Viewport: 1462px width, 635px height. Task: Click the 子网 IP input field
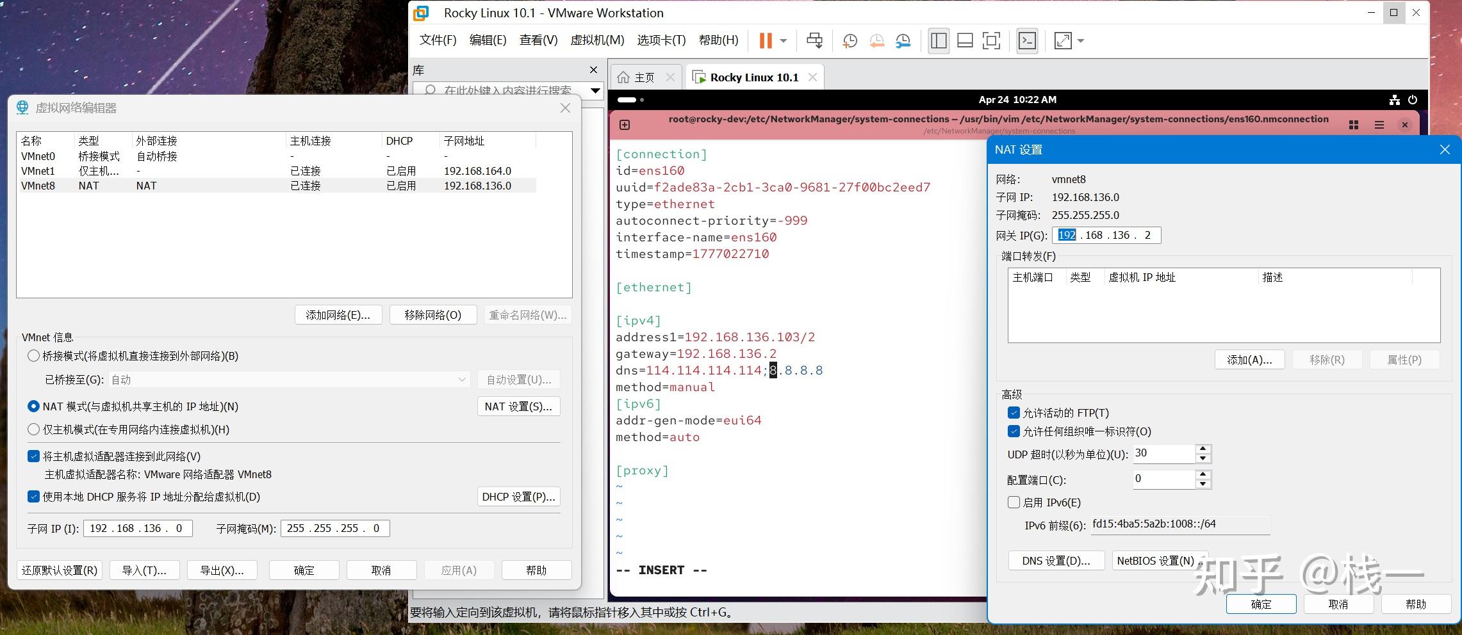(137, 528)
